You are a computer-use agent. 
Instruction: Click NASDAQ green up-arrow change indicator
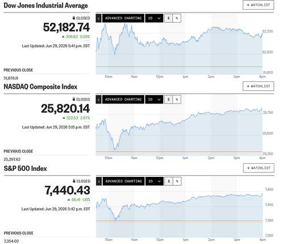[64, 118]
